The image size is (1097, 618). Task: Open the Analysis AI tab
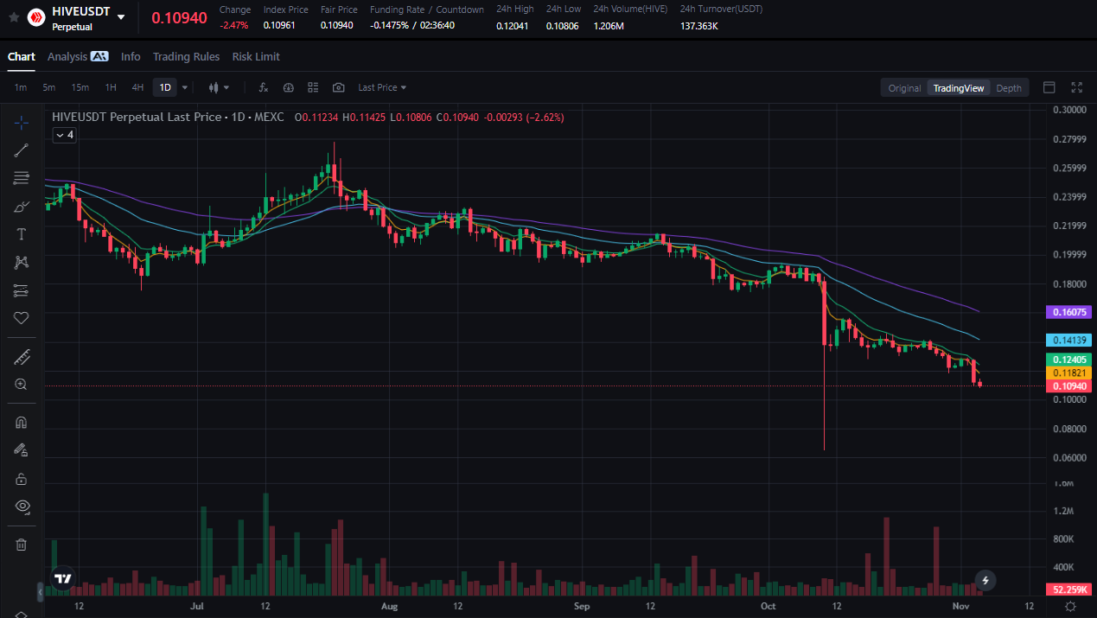pos(78,56)
